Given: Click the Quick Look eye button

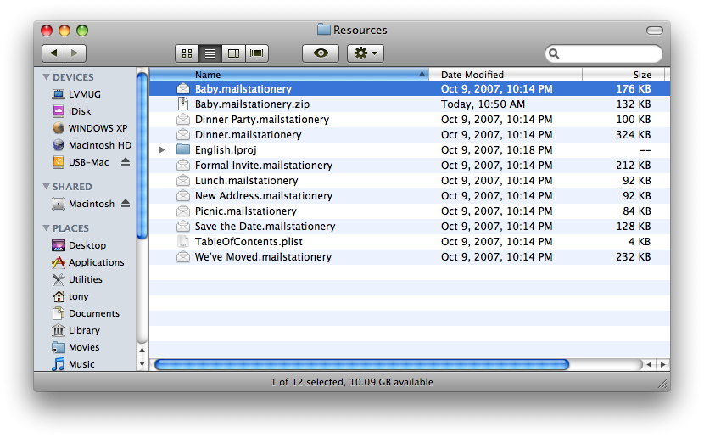Looking at the screenshot, I should 320,53.
